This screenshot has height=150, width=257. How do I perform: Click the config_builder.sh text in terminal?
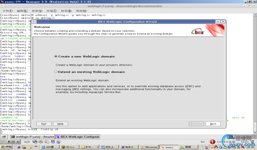click(15, 120)
